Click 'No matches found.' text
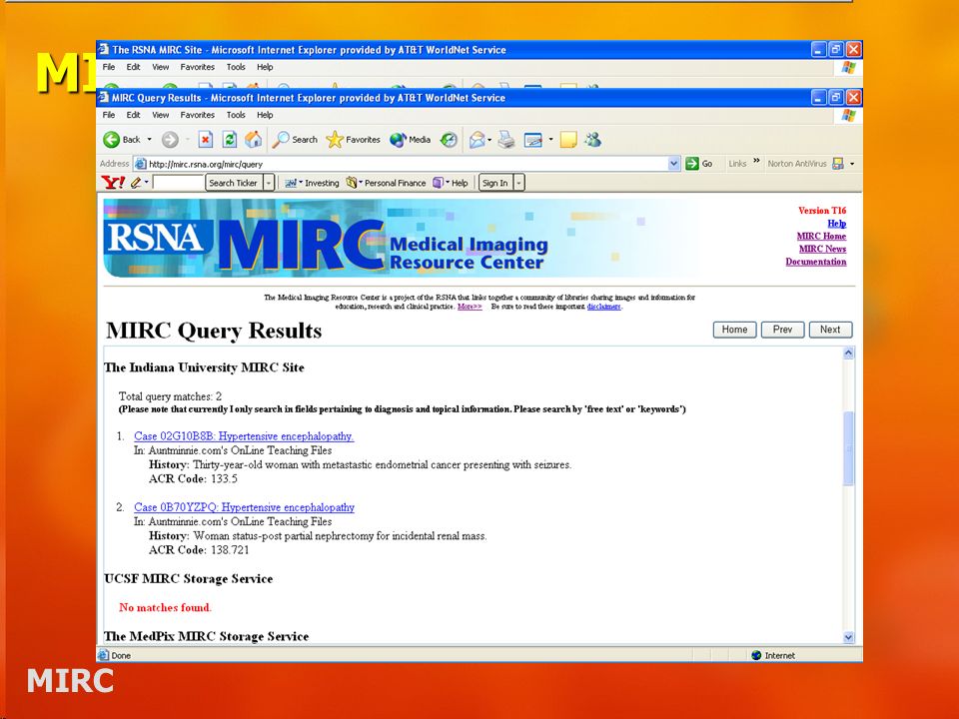This screenshot has width=959, height=719. [x=165, y=607]
